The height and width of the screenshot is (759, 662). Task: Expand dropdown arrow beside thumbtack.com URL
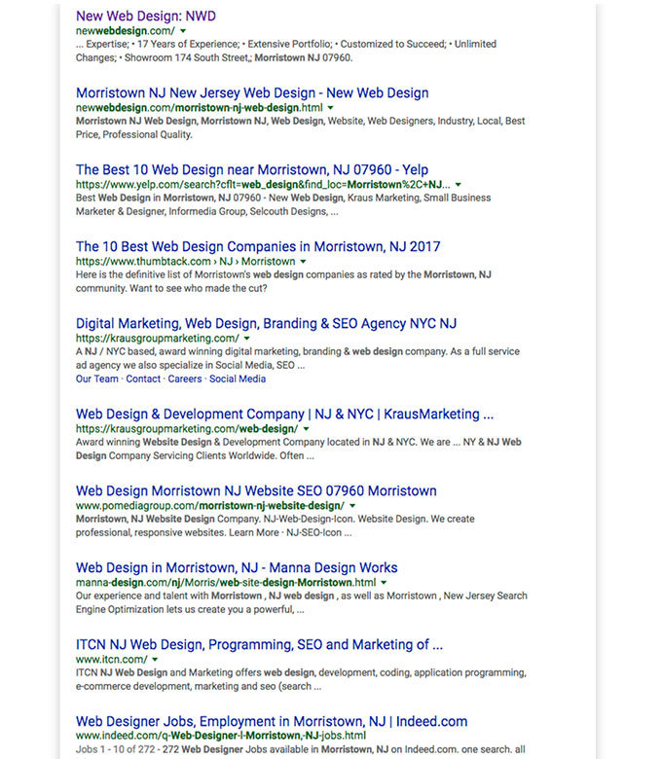coord(303,262)
